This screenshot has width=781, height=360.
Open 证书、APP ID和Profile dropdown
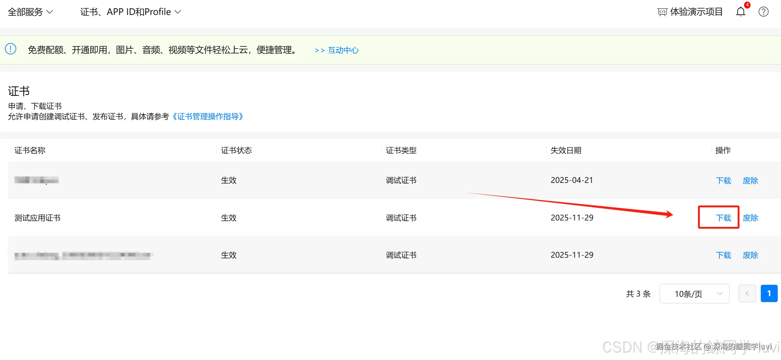[131, 12]
